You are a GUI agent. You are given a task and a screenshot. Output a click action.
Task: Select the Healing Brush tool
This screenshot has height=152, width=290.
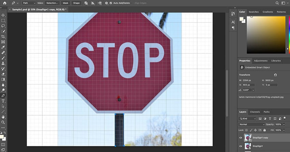click(3, 52)
